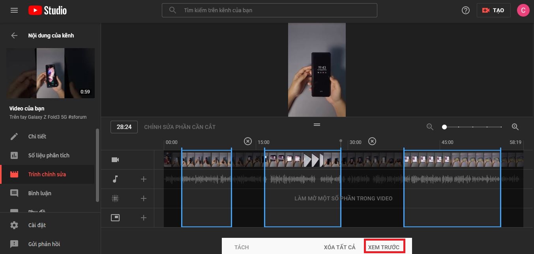Remove the second cut segment X
This screenshot has width=534, height=254.
(x=372, y=141)
